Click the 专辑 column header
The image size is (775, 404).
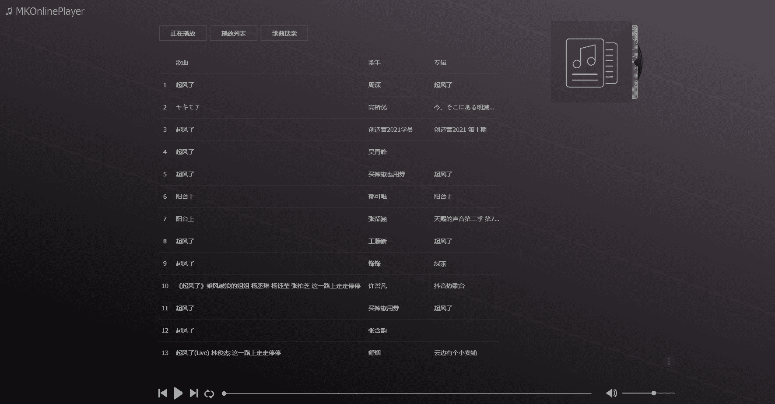pos(440,63)
